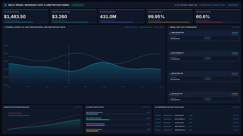Image resolution: width=243 pixels, height=136 pixels.
Task: Click the VECTOR-LITE-8B model card title
Action: point(177,94)
